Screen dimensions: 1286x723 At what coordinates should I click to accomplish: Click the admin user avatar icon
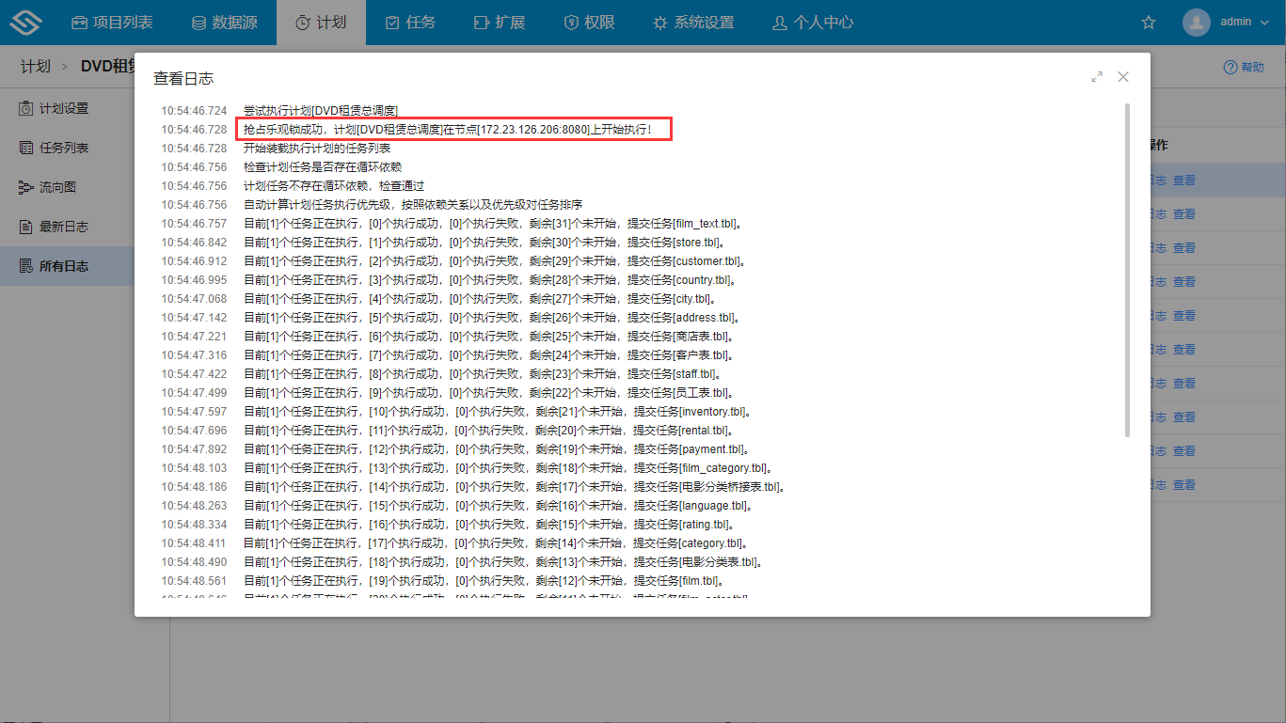click(x=1196, y=23)
